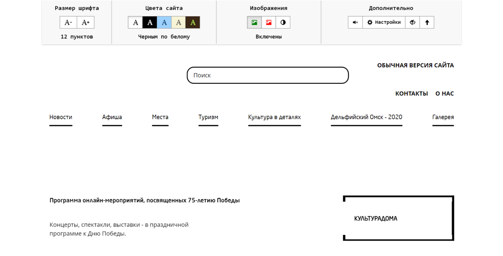Image resolution: width=503 pixels, height=256 pixels.
Task: Click the 'Концерты, спектакли, выставки' description text
Action: [119, 229]
